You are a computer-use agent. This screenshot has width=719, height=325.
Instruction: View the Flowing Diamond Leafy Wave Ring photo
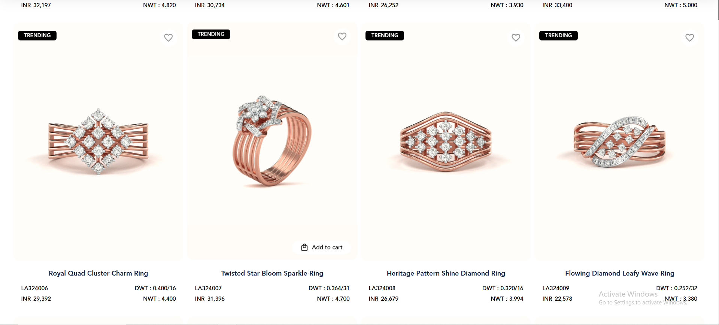pyautogui.click(x=619, y=142)
